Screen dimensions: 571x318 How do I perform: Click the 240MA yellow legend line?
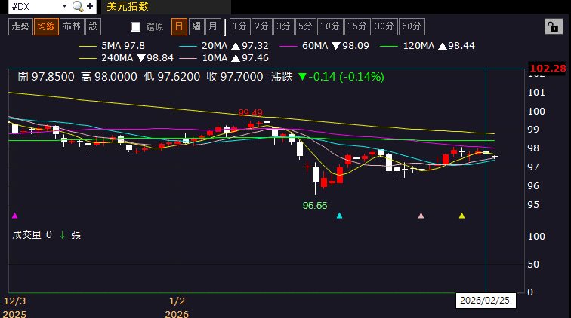[x=88, y=58]
